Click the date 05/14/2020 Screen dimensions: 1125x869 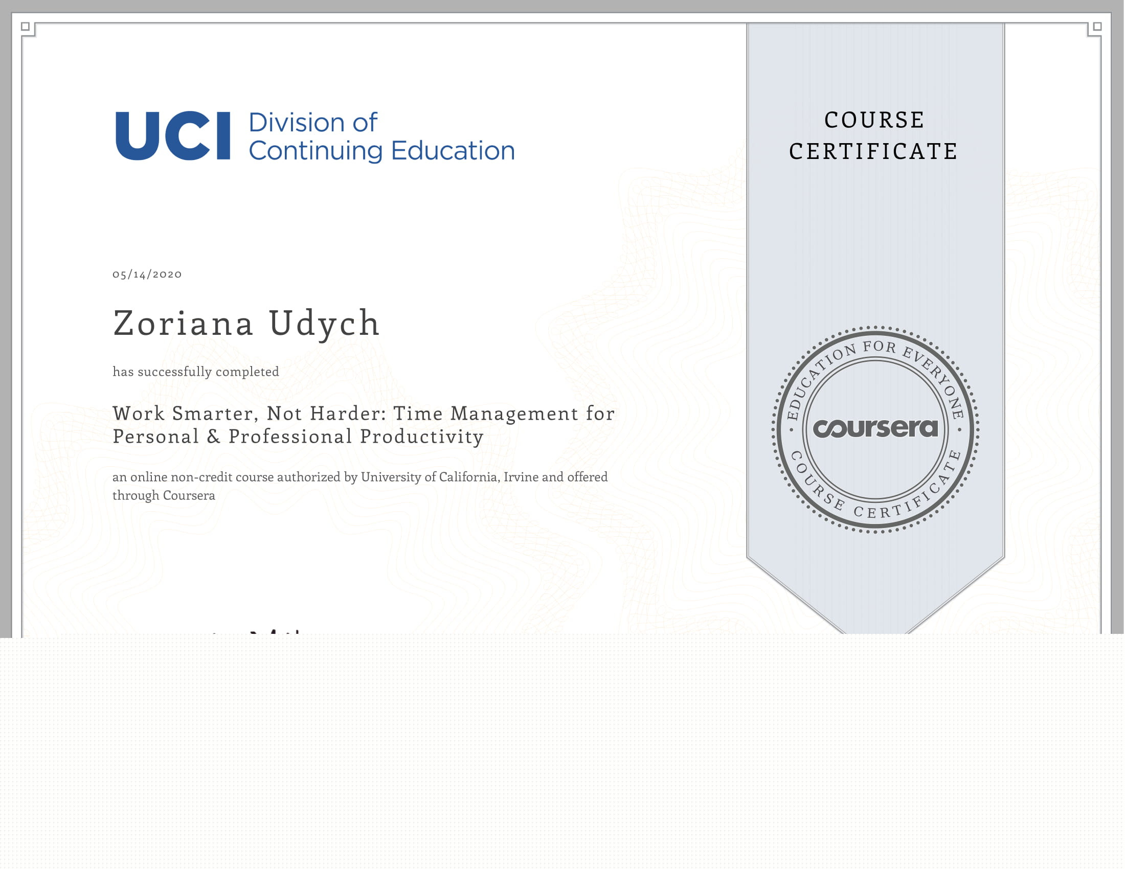pos(147,275)
